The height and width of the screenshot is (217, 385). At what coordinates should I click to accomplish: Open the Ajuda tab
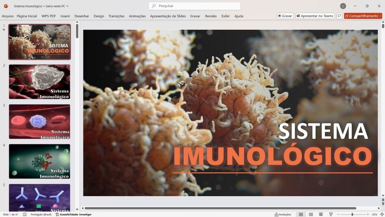click(x=239, y=16)
